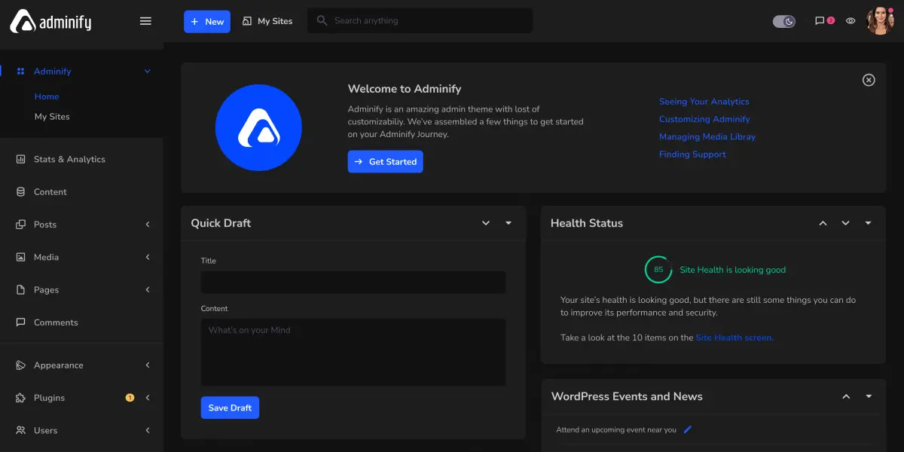Image resolution: width=904 pixels, height=452 pixels.
Task: Toggle dark mode switch
Action: tap(784, 21)
